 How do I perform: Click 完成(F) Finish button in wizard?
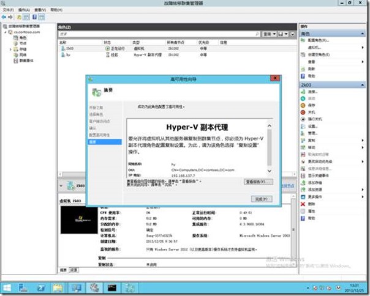click(262, 199)
